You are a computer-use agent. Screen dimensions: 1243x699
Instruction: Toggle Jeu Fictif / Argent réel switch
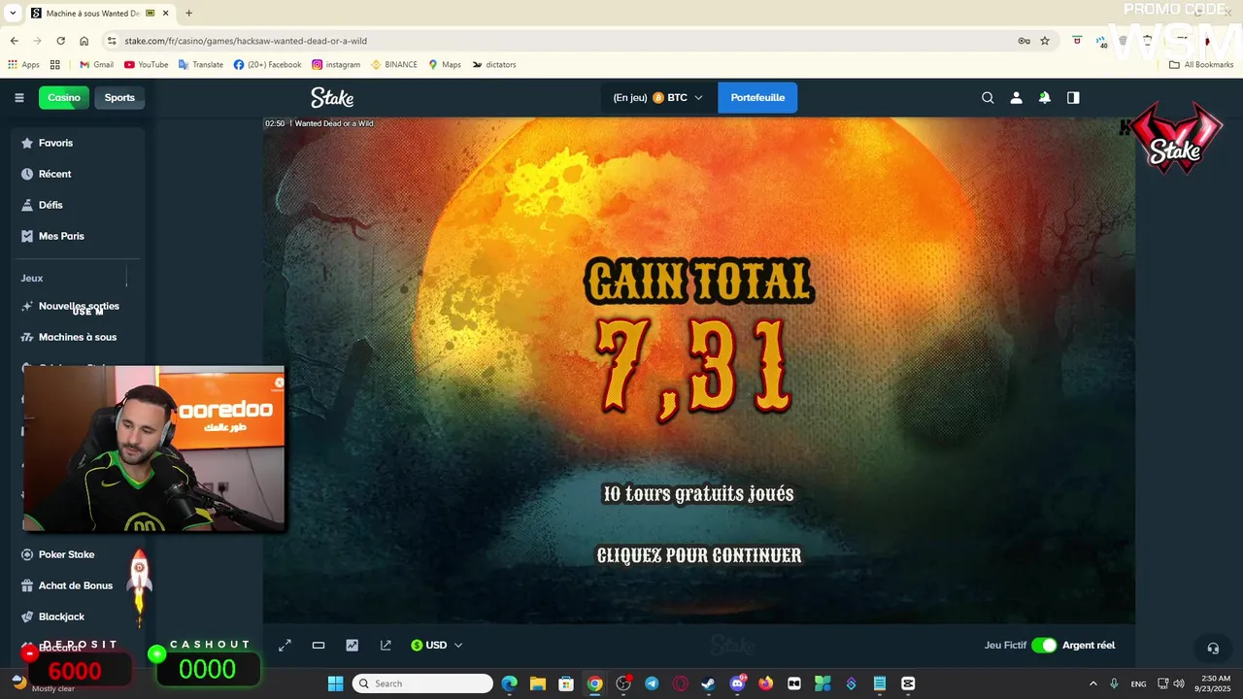[1044, 645]
